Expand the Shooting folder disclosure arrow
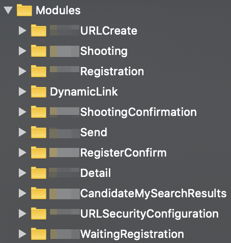The width and height of the screenshot is (231, 243). (x=22, y=51)
